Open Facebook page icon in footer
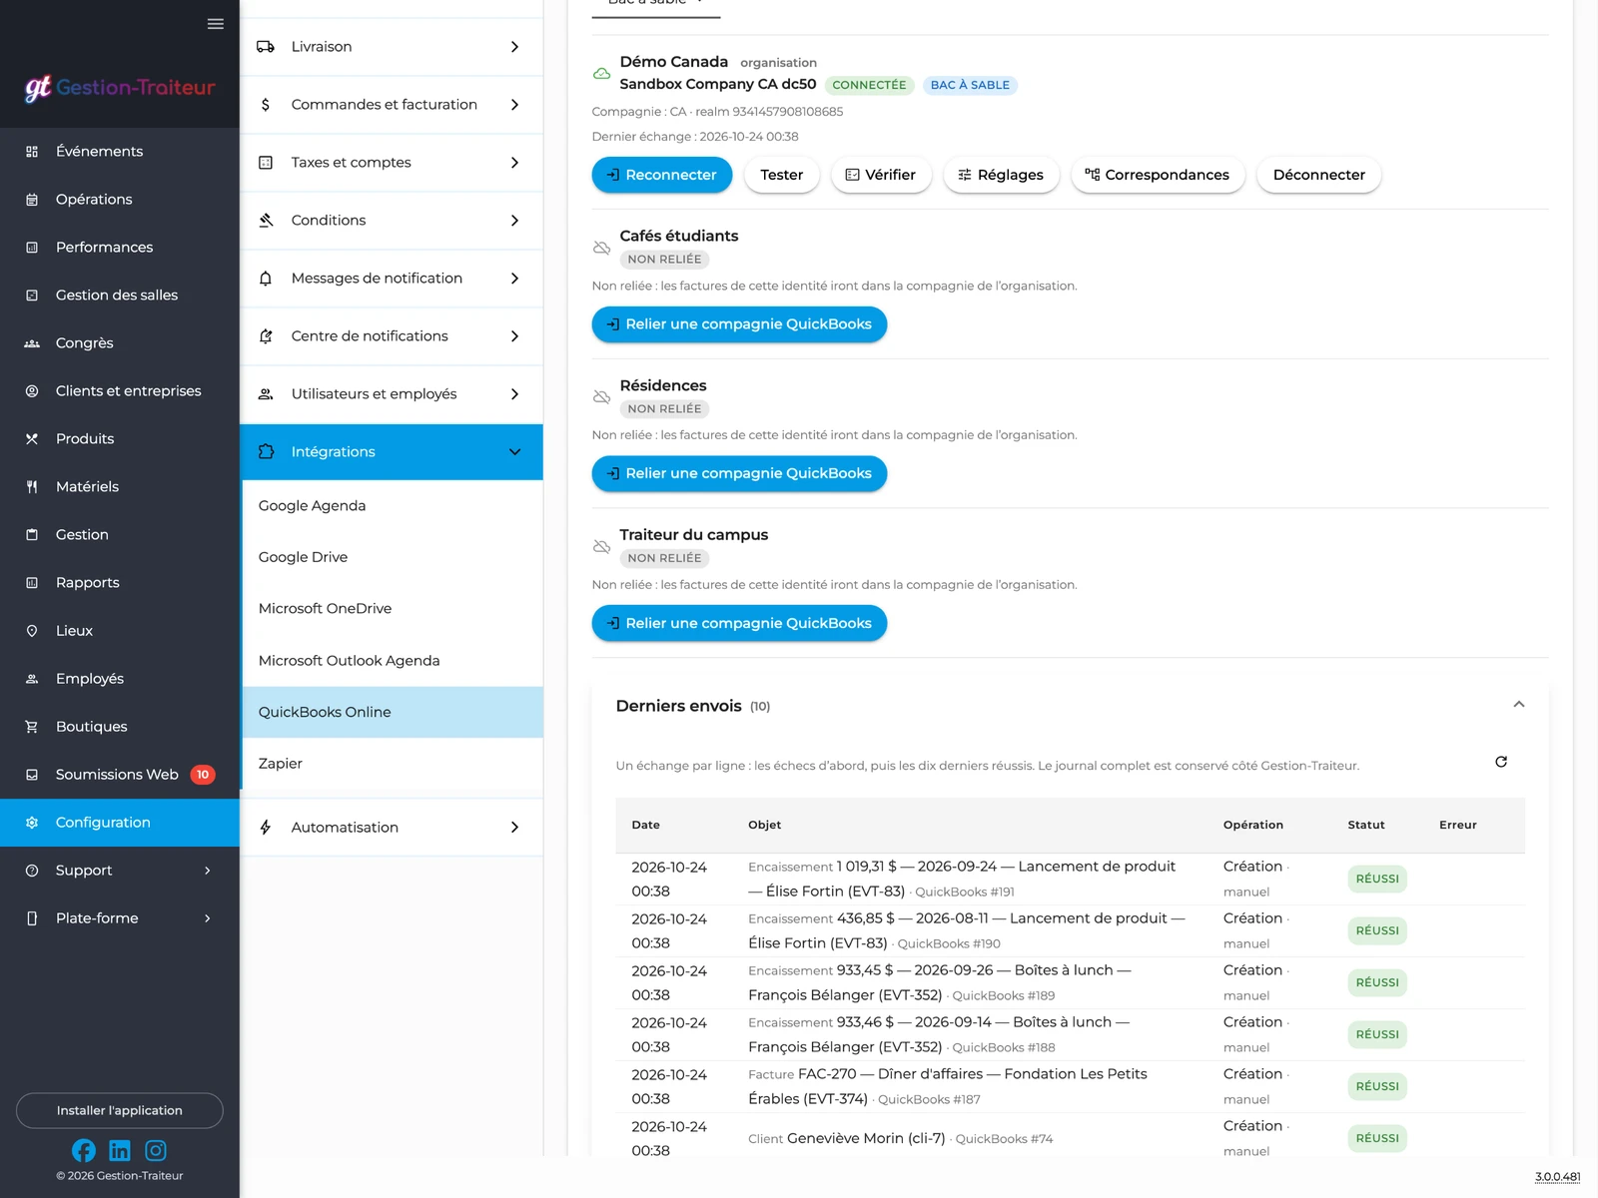This screenshot has width=1598, height=1198. point(84,1150)
